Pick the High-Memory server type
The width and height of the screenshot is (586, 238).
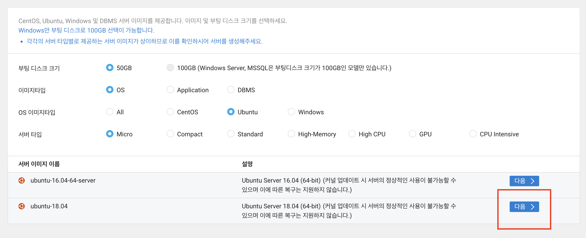(291, 134)
